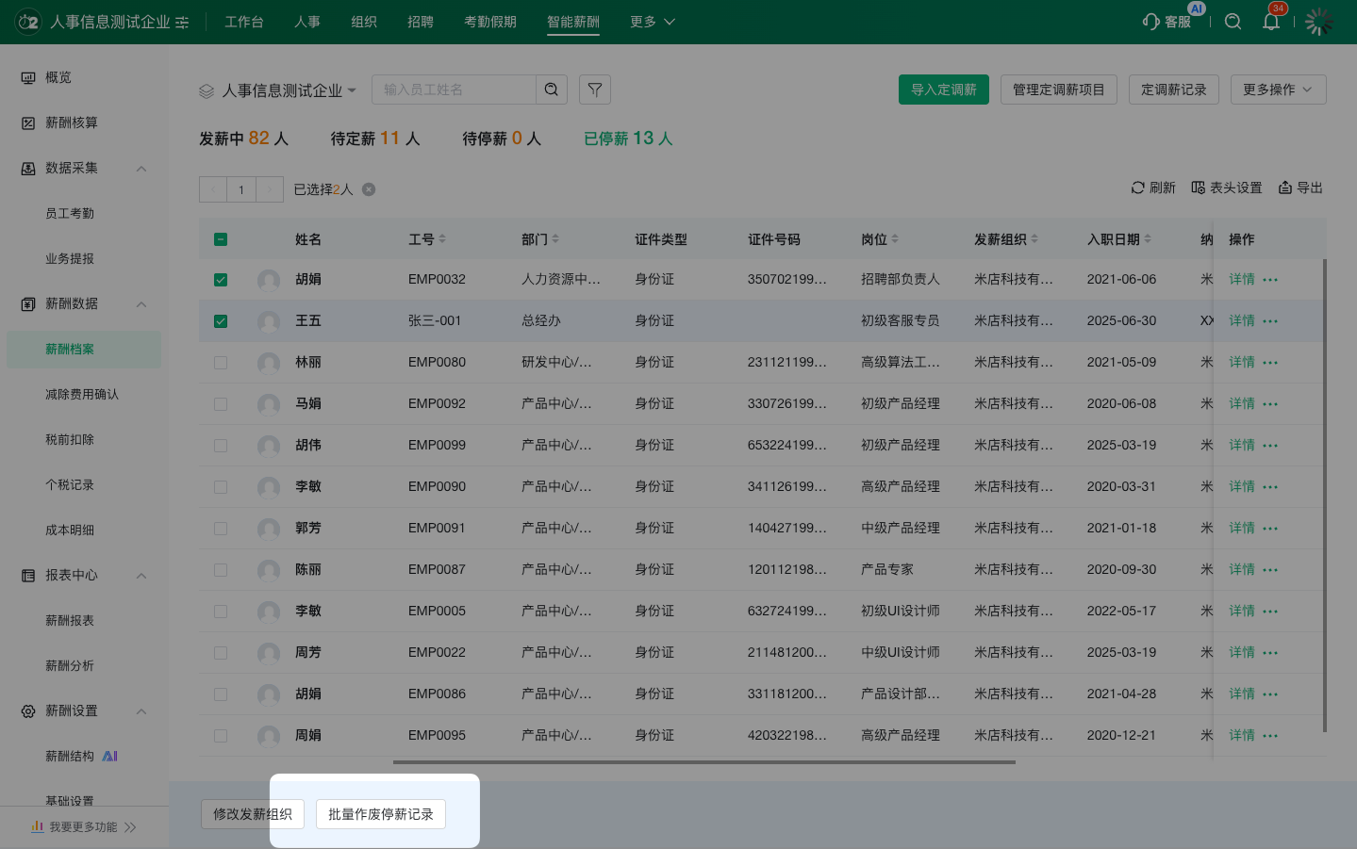Check the checkbox for 林丽
This screenshot has height=849, width=1357.
point(221,363)
